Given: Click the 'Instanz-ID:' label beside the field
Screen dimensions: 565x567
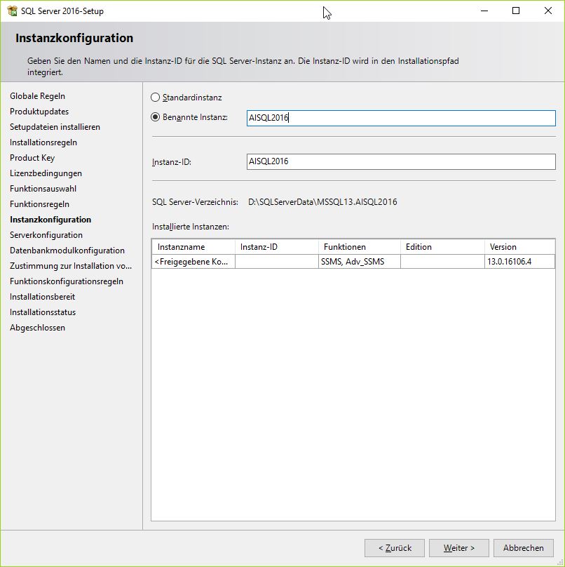Looking at the screenshot, I should tap(172, 162).
